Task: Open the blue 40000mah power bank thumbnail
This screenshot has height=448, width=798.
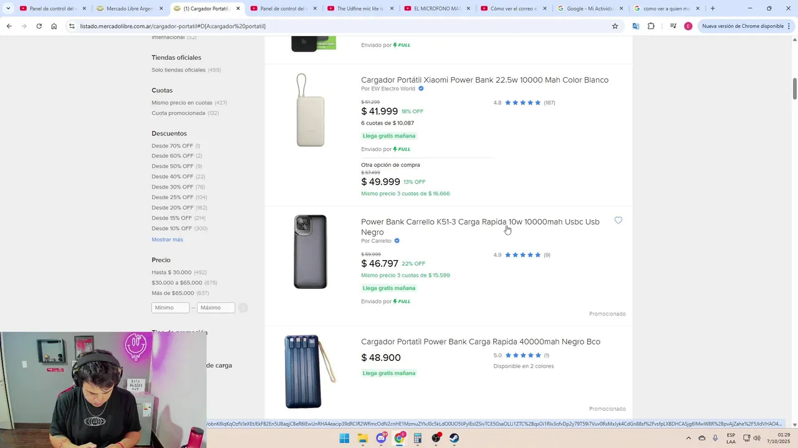Action: point(310,371)
